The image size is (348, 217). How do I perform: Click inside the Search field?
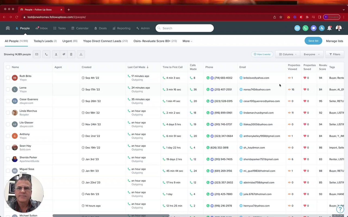pos(185,28)
